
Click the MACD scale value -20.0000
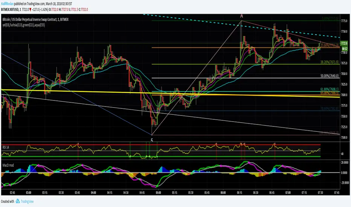[x=345, y=183]
